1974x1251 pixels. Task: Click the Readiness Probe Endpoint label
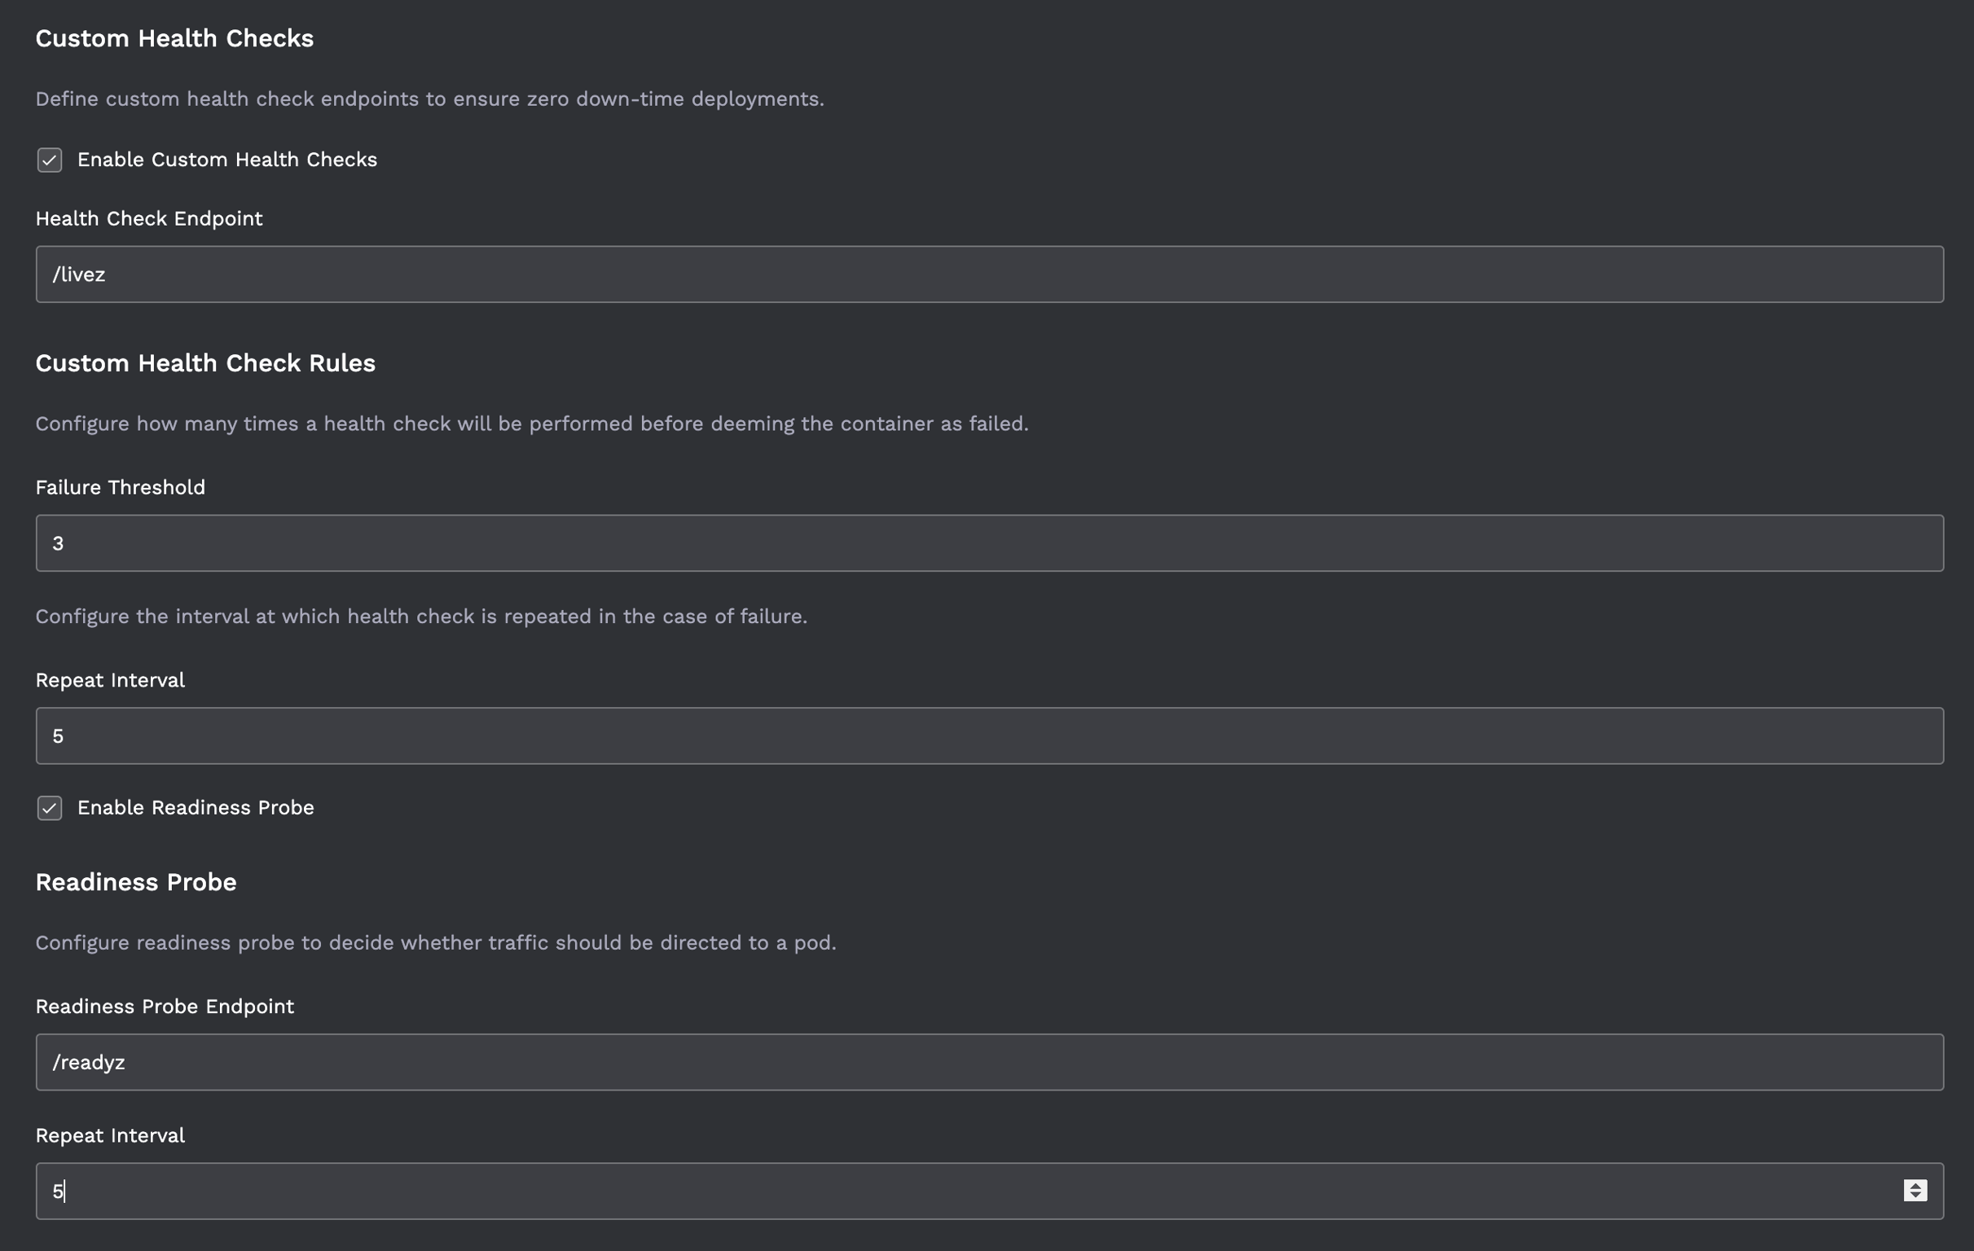[165, 1007]
